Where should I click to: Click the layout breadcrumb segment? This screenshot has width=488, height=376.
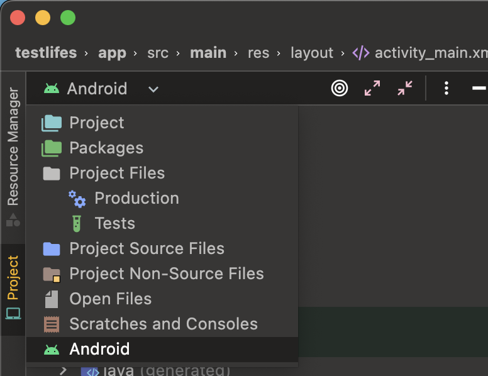312,53
